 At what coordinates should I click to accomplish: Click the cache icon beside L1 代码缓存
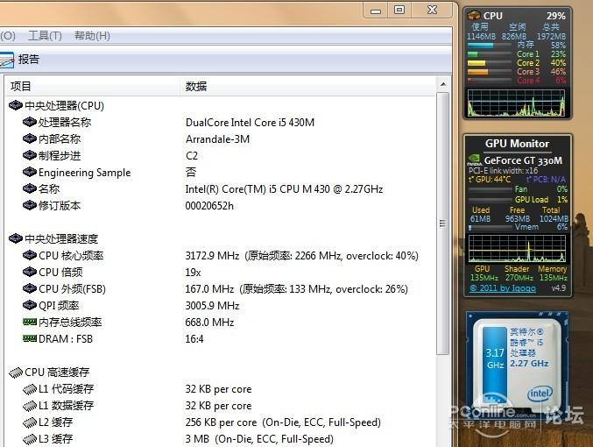pos(29,389)
